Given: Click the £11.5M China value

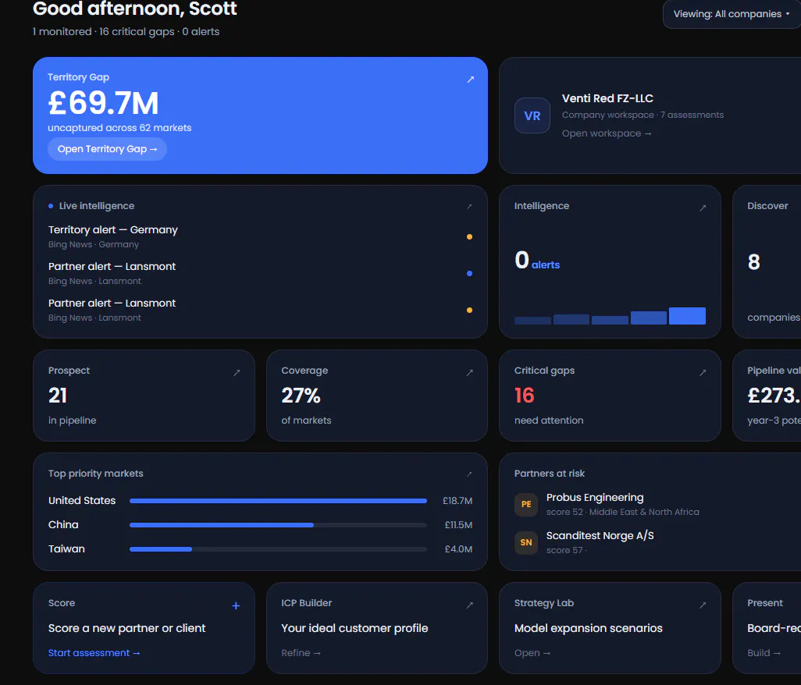Looking at the screenshot, I should 458,525.
